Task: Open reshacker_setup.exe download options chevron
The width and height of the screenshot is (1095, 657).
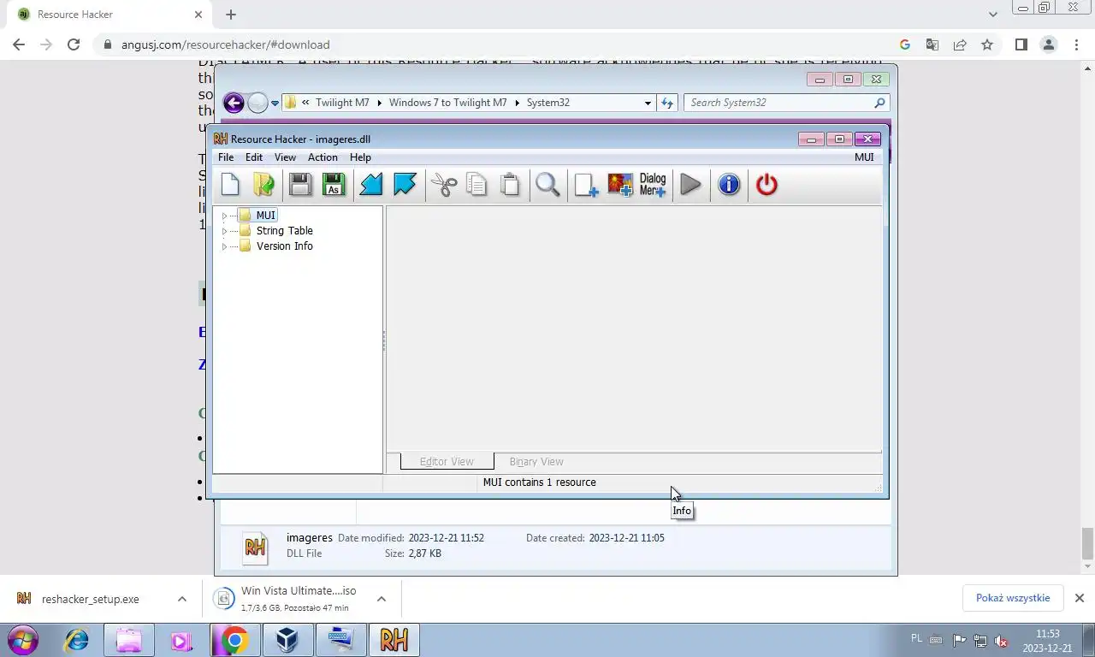Action: 182,599
